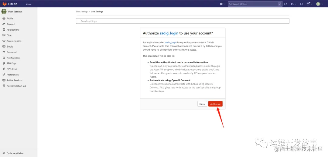Focus the Search GitLab field

(x=255, y=4)
